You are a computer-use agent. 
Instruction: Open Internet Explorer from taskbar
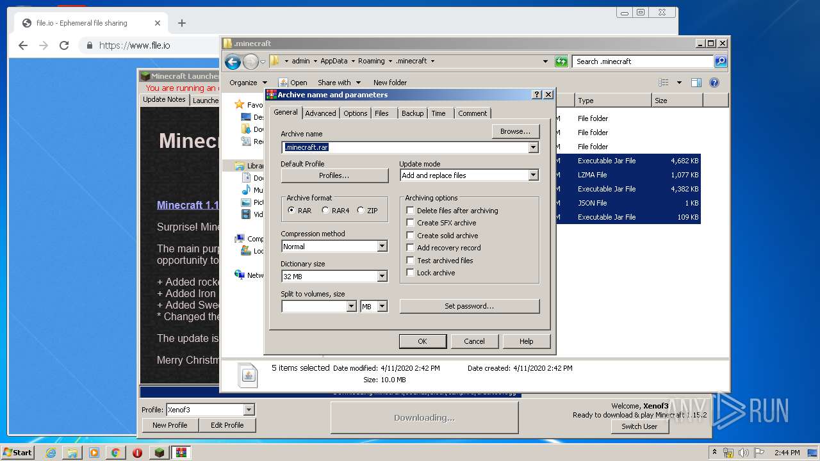[51, 453]
